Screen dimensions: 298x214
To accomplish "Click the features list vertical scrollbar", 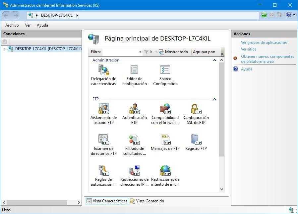I will point(222,110).
